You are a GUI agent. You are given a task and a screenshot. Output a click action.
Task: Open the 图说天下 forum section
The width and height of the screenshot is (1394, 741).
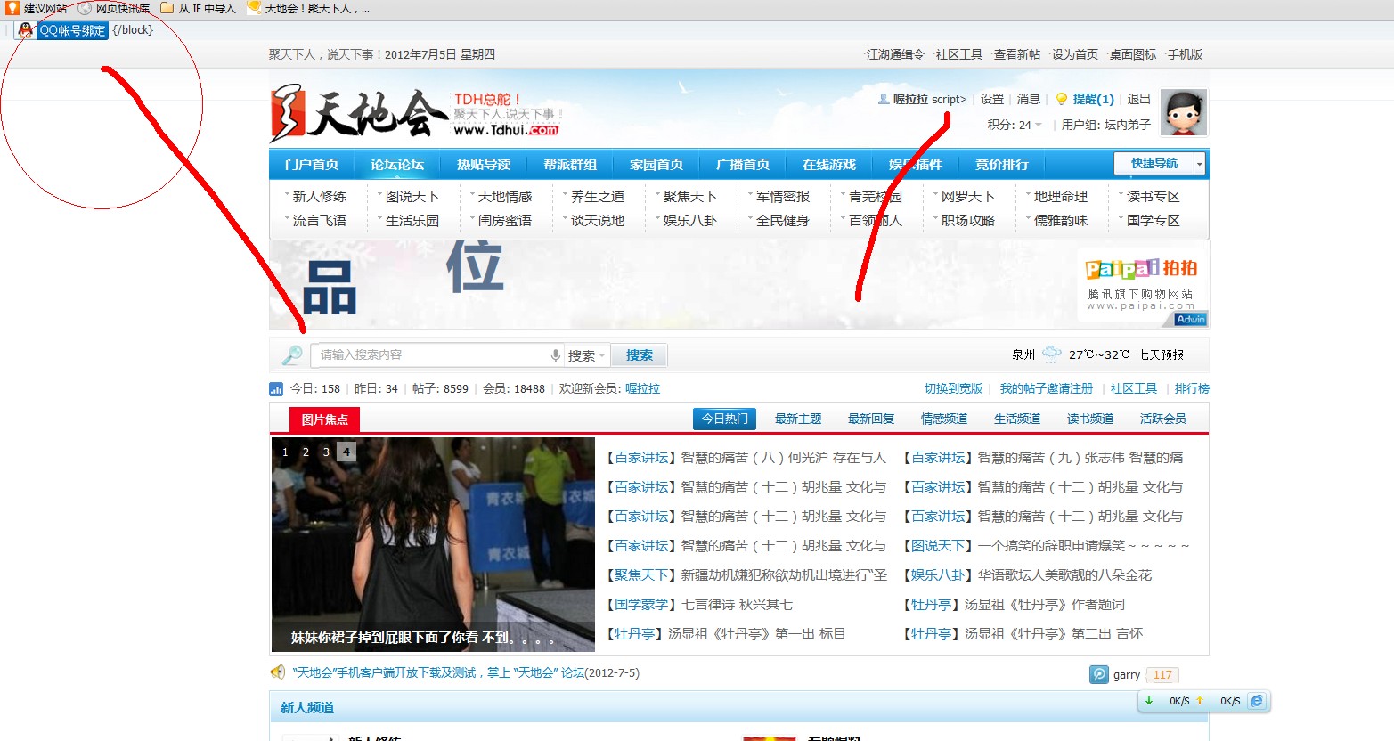point(412,197)
